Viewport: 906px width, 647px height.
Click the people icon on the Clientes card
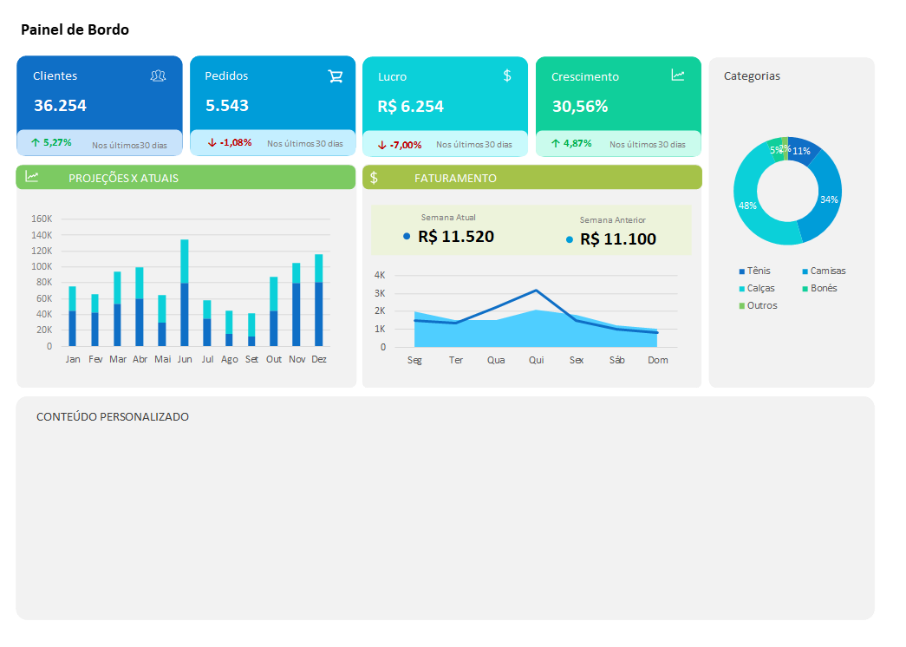158,75
